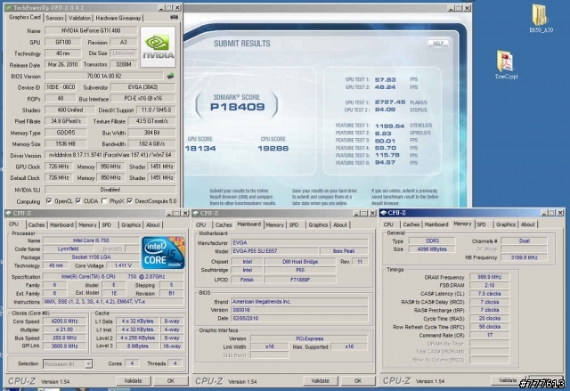Click the Core Speed value 4200.0 MHz
570x391 pixels.
coord(65,322)
